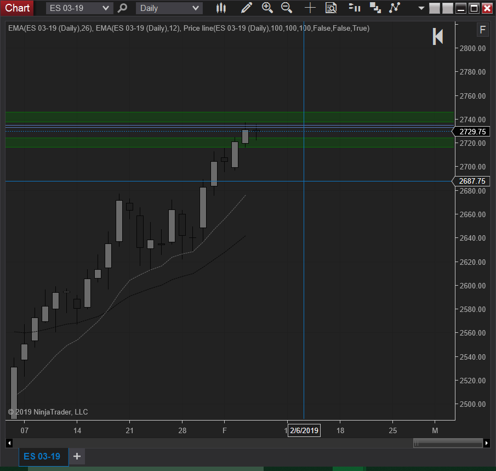Click the NinjaTrader logo on chart

point(438,36)
